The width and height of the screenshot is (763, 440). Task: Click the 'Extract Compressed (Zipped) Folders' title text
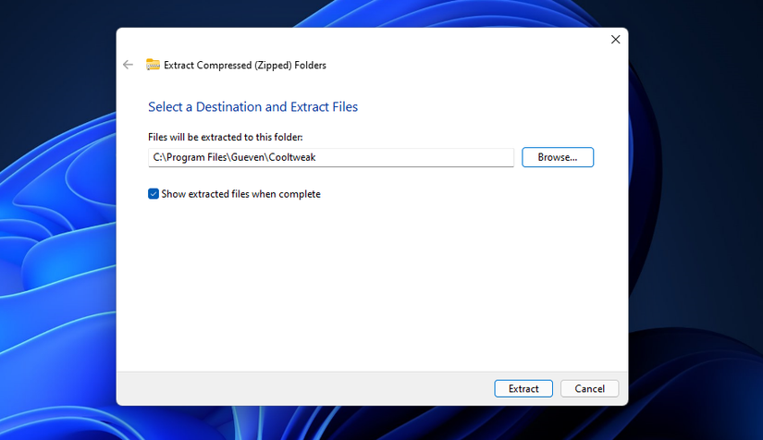(x=245, y=65)
